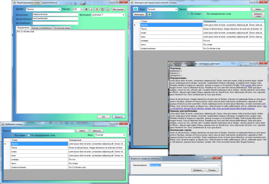The width and height of the screenshot is (269, 184).
Task: Click 'Закрыть' in the word editor
Action: [x=119, y=117]
